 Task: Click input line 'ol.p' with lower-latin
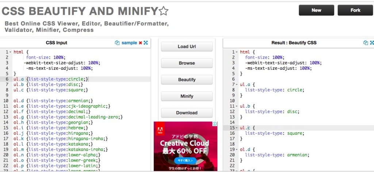pos(57,166)
